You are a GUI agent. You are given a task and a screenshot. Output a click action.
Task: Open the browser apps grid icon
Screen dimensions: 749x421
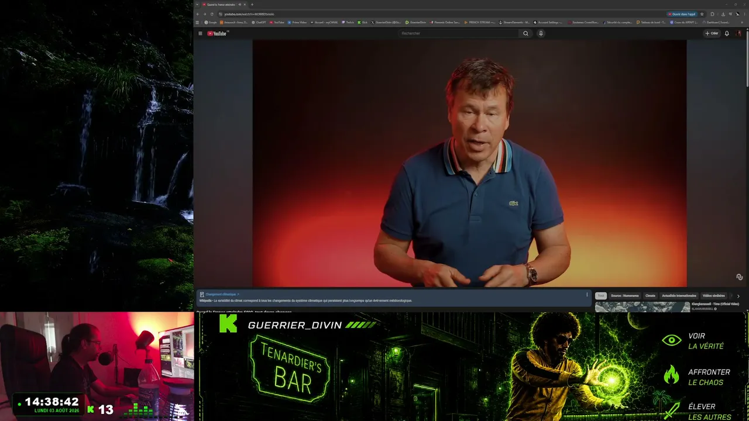point(198,22)
